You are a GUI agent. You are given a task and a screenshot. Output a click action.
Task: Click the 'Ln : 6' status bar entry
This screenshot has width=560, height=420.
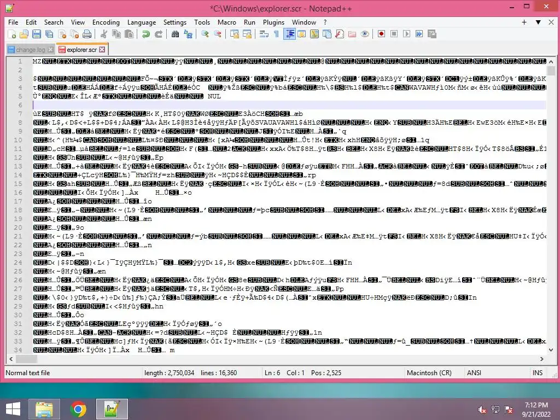(272, 373)
